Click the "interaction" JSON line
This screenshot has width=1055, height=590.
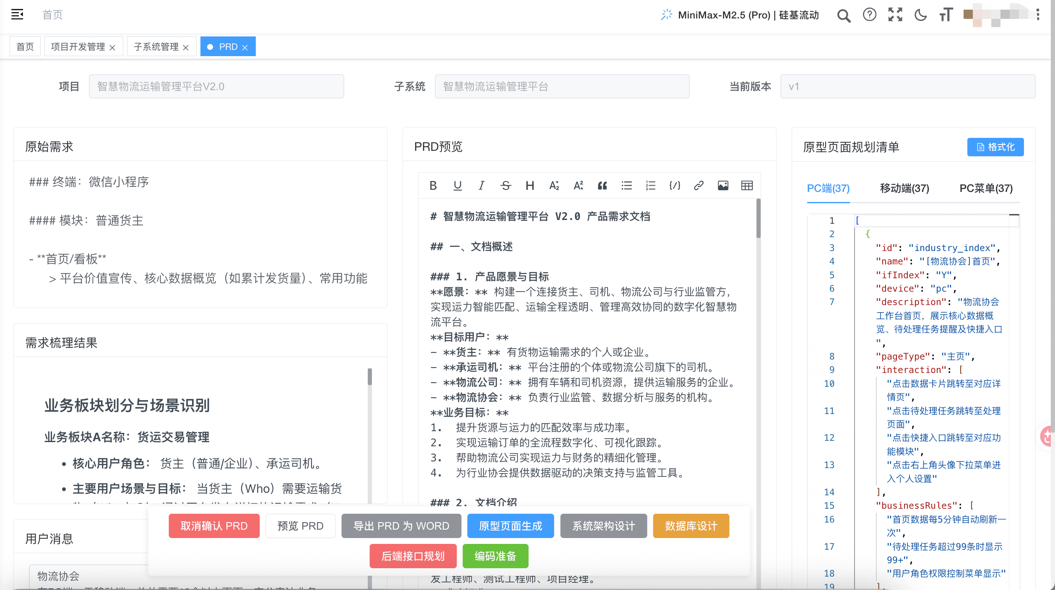pos(919,370)
